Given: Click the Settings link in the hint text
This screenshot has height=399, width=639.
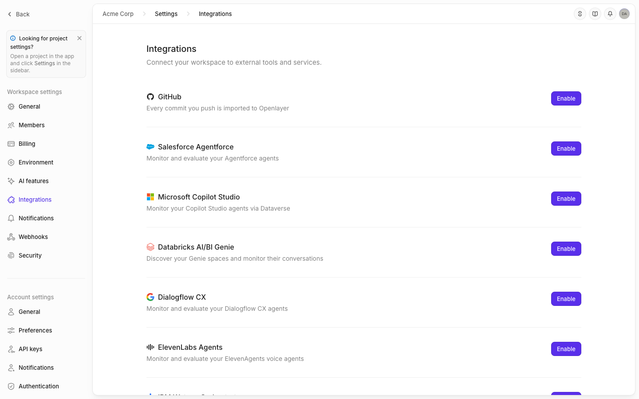Looking at the screenshot, I should tap(45, 63).
